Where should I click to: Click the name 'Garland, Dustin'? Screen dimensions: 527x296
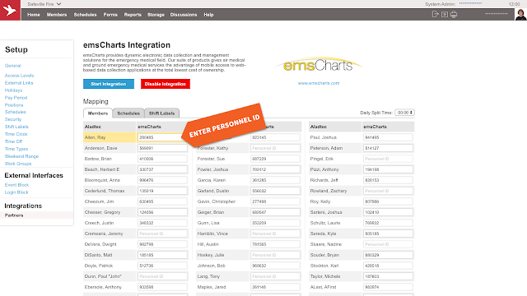213,191
